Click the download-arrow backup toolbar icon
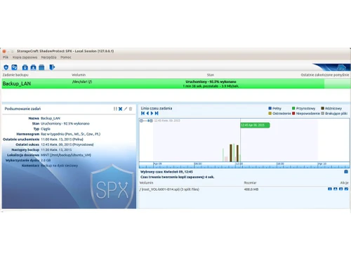Image resolution: width=351 pixels, height=263 pixels. pyautogui.click(x=33, y=67)
